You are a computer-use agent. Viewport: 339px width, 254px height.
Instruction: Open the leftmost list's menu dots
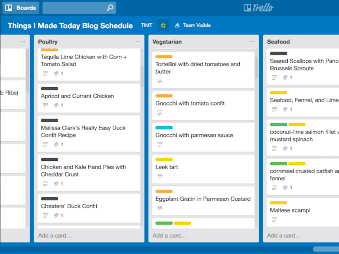click(23, 41)
